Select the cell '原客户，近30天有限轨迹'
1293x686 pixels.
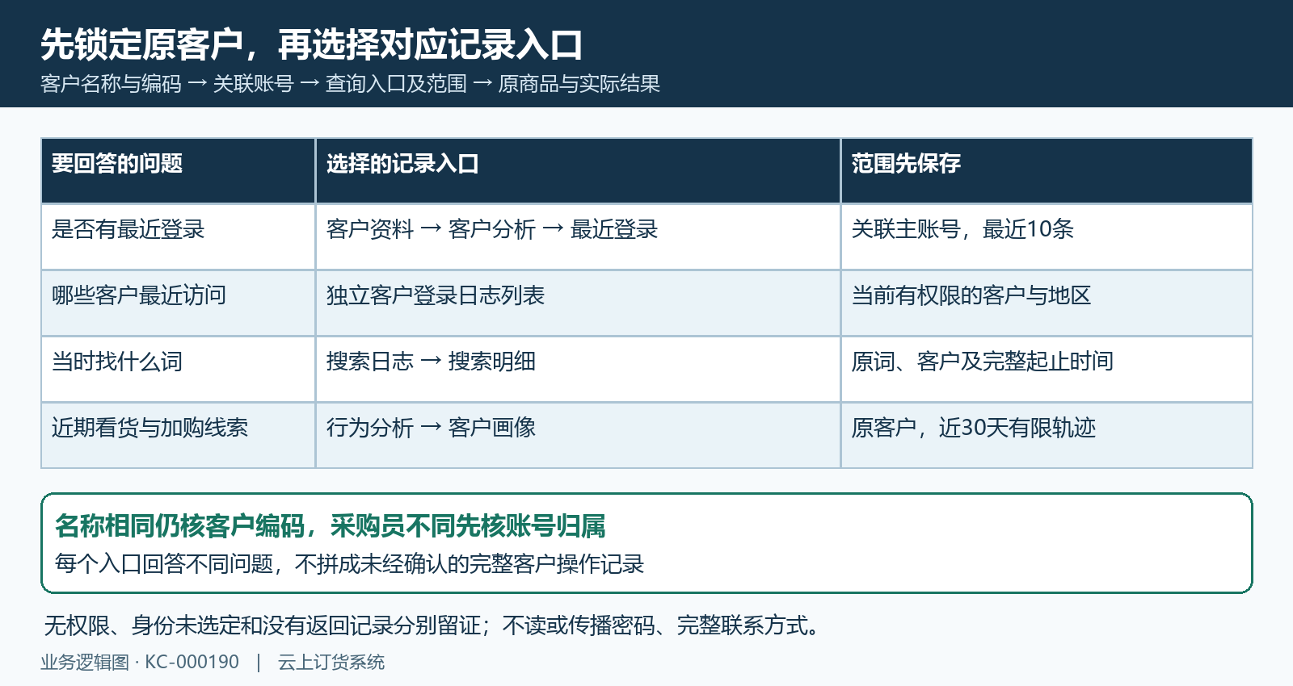[x=1047, y=435]
